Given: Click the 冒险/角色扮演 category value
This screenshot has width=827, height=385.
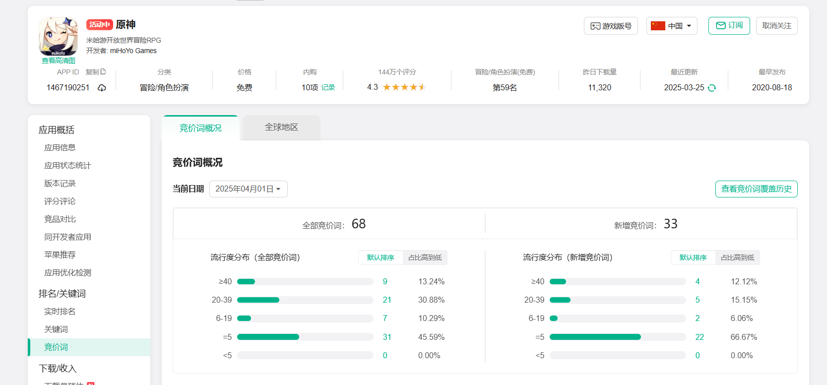Looking at the screenshot, I should tap(164, 88).
